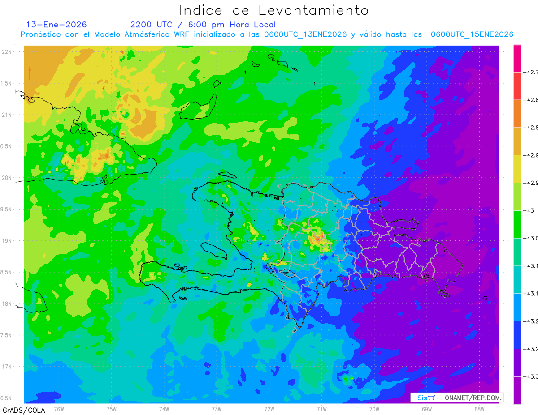This screenshot has height=415, width=538.
Task: Click the 'Pronóstico con el Modelo Atmosférico WRF' line
Action: point(267,34)
